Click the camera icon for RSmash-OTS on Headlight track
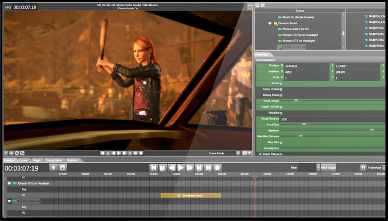Screen dimensions: 388x221 (x=14, y=183)
